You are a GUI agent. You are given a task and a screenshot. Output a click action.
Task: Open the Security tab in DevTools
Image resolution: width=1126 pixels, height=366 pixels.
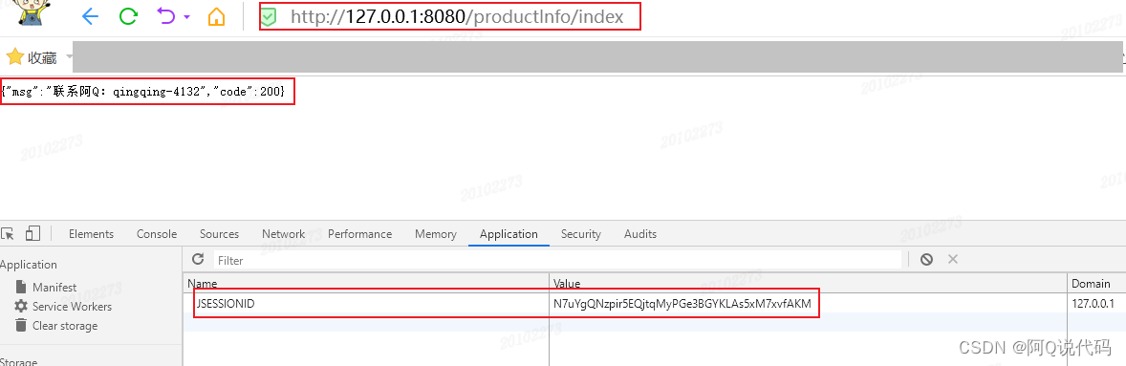click(x=581, y=234)
